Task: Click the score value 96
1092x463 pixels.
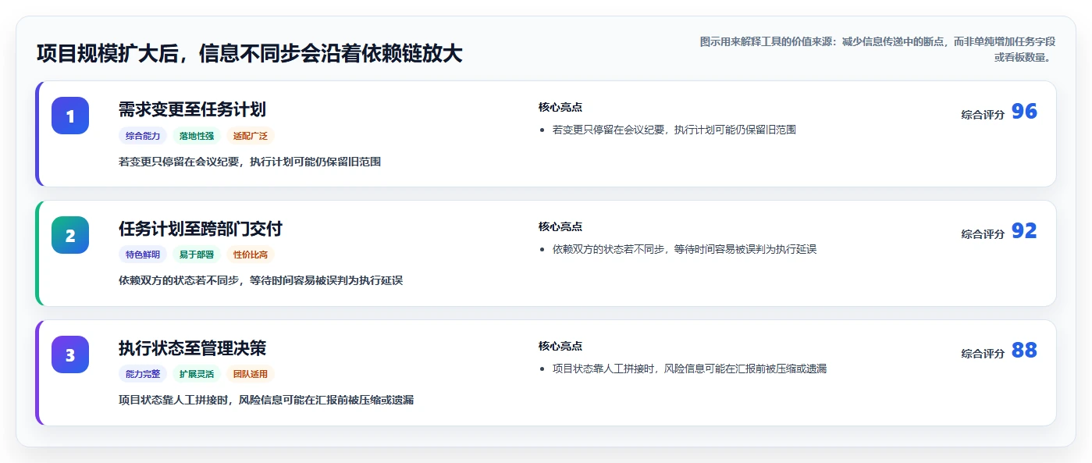Action: click(1024, 112)
